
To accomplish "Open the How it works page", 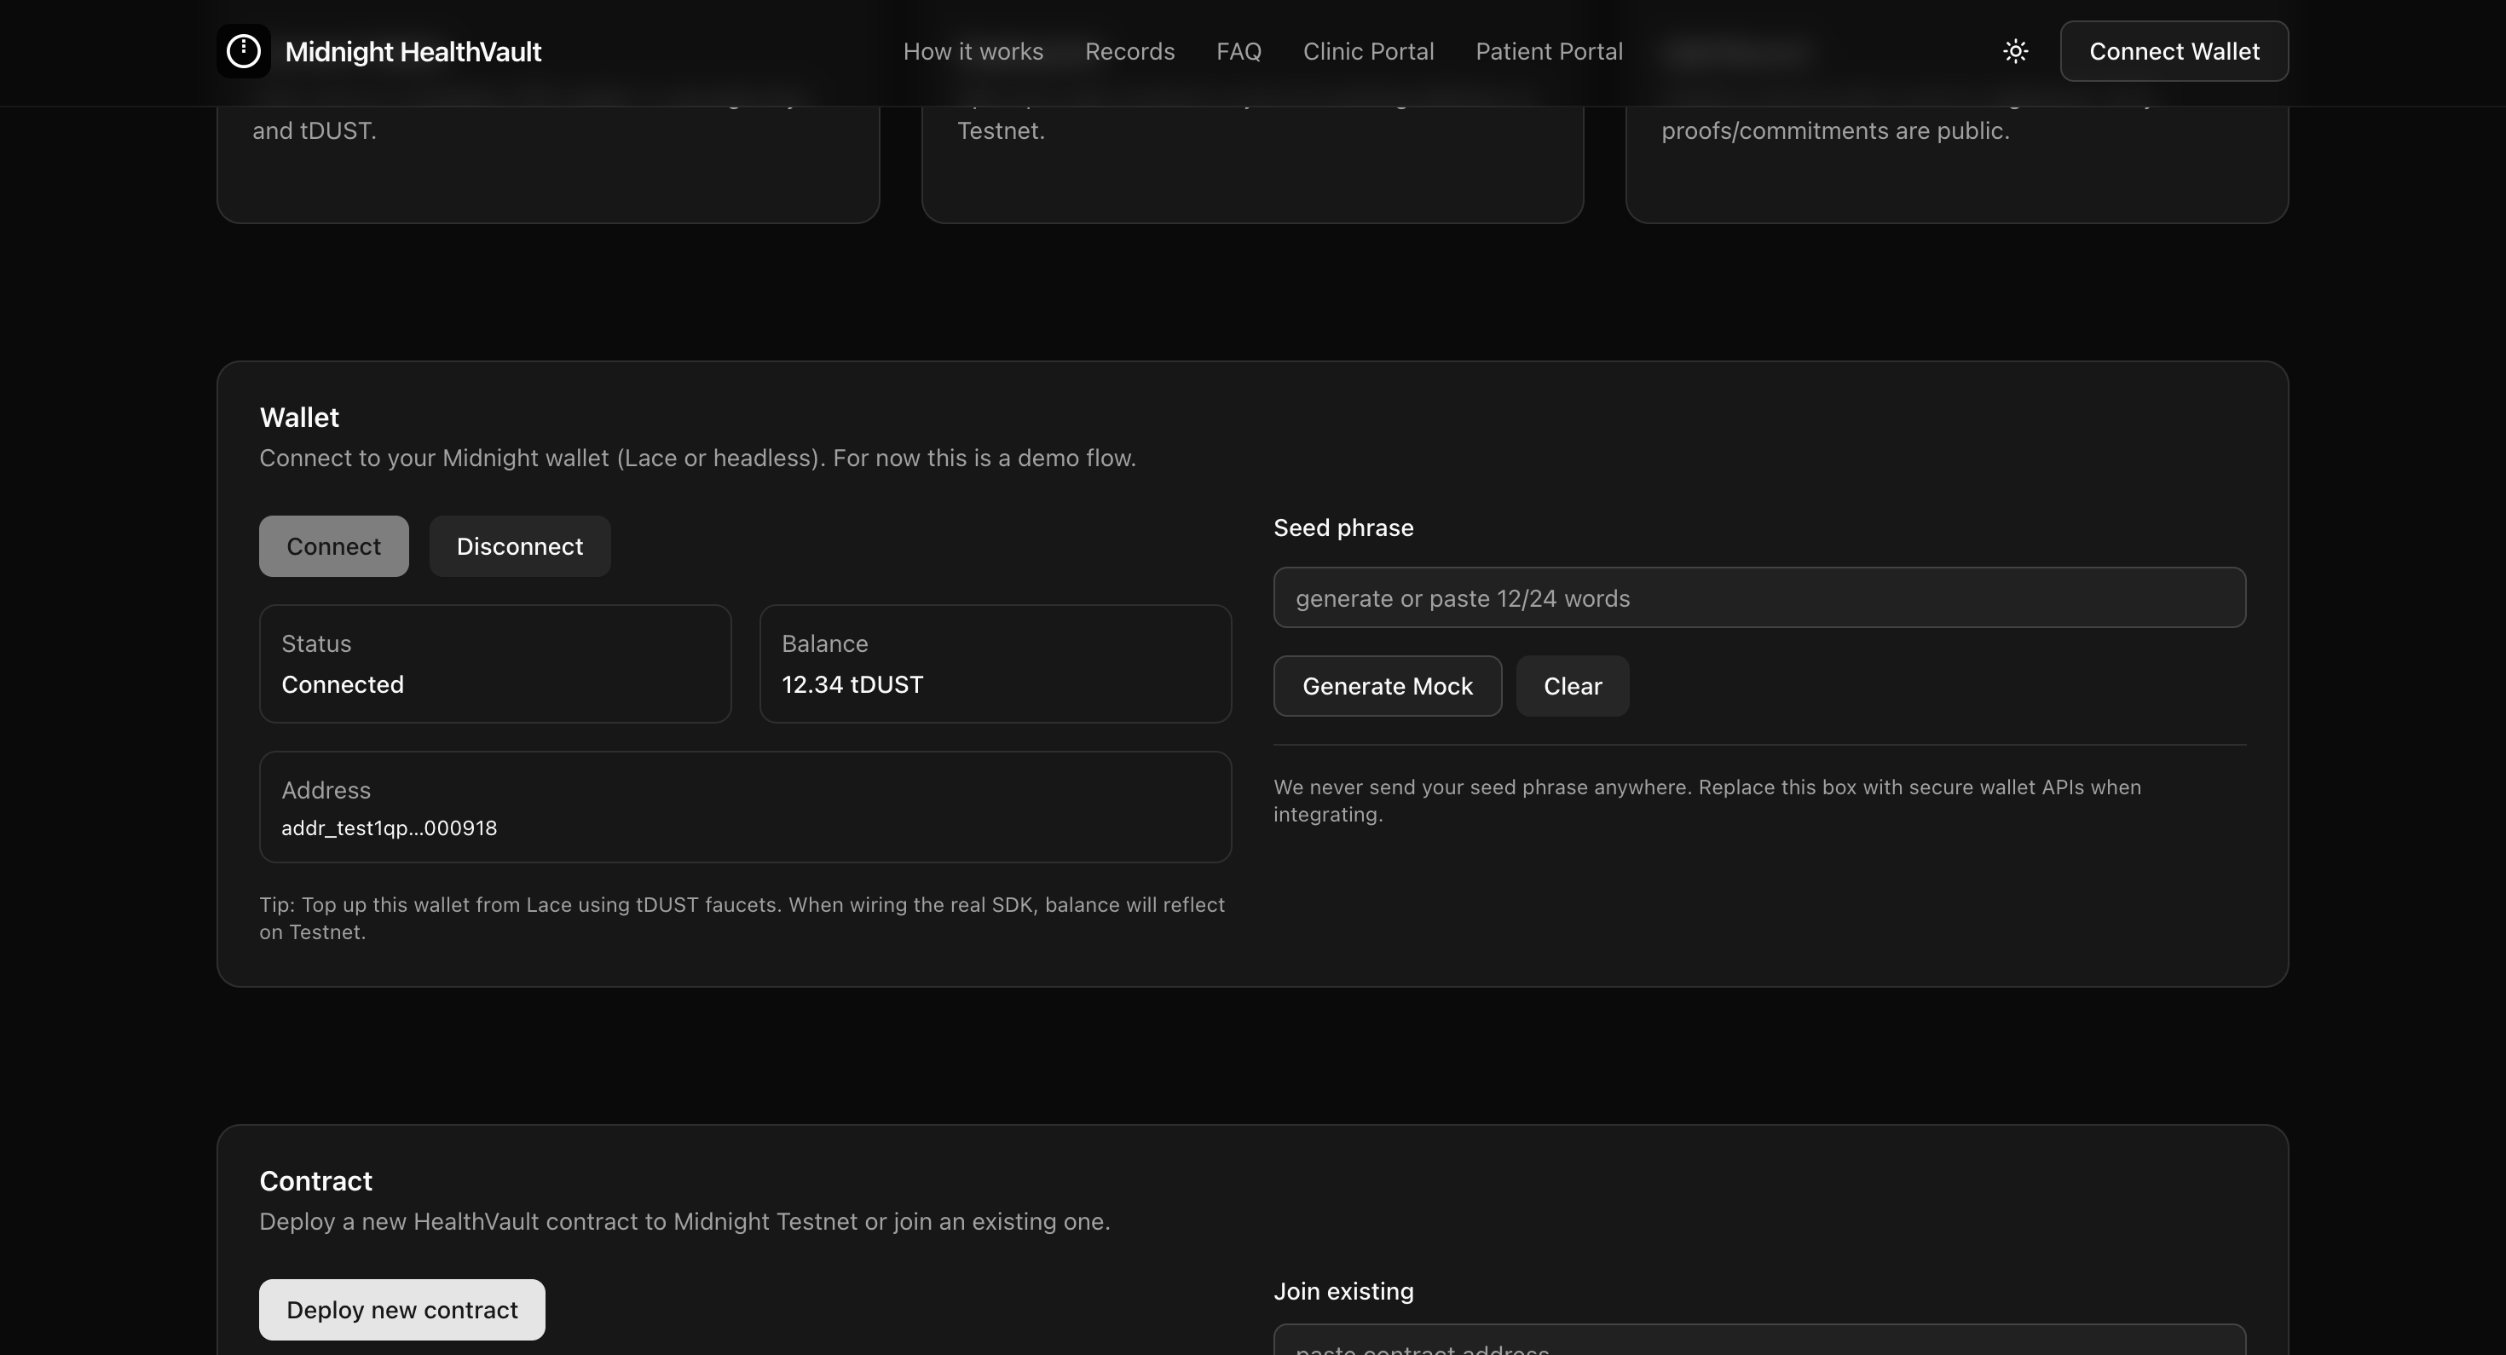I will 972,51.
